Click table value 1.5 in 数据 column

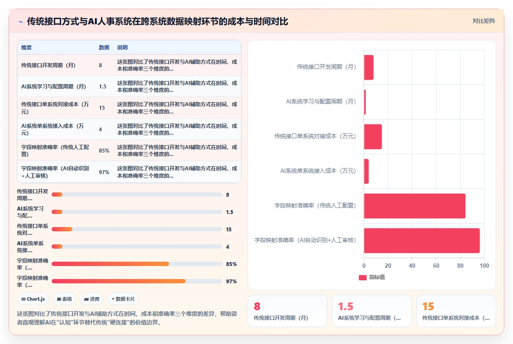tap(103, 86)
